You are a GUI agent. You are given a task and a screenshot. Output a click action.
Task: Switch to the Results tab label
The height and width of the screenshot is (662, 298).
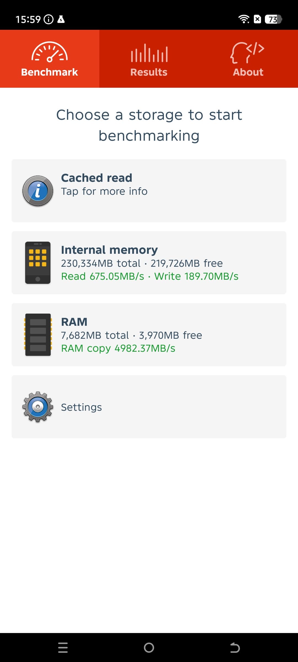point(149,72)
